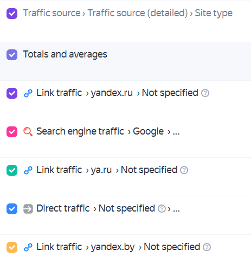This screenshot has width=251, height=262.
Task: Toggle orange checkbox for yandex.by row
Action: click(12, 247)
